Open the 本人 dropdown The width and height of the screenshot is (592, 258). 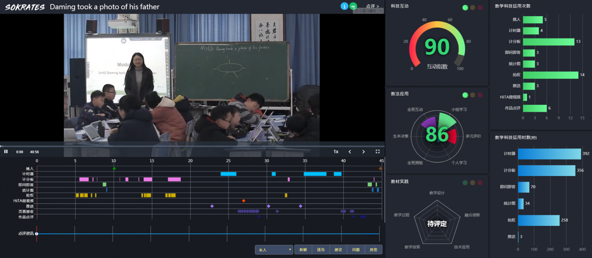pyautogui.click(x=274, y=250)
